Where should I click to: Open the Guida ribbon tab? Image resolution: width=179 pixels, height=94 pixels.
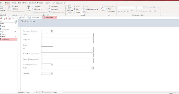coord(48,3)
